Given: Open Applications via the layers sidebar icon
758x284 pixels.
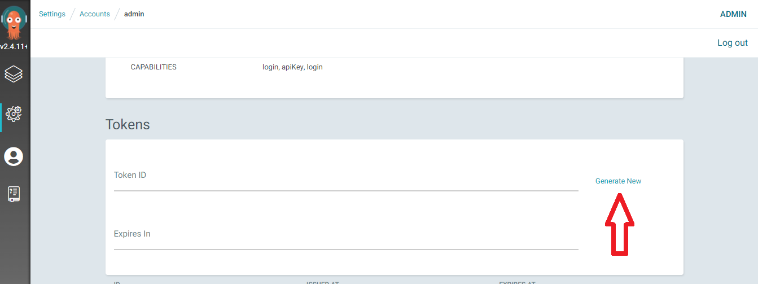Looking at the screenshot, I should tap(14, 74).
